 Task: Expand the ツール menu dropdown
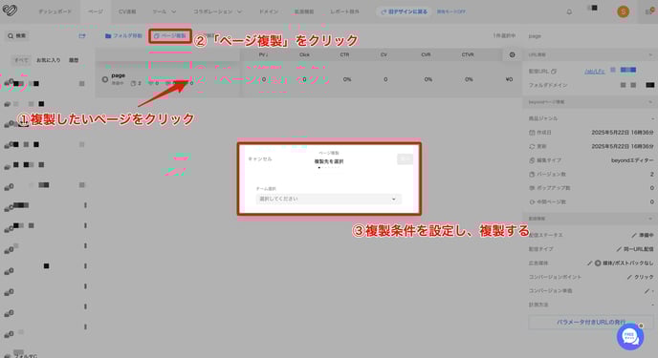[x=164, y=11]
